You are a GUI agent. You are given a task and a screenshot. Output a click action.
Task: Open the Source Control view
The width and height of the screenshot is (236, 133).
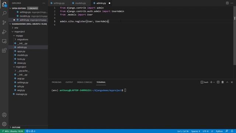[x=4, y=23]
